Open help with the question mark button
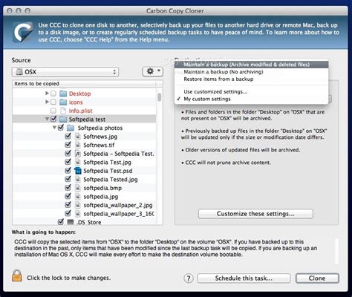Screen dimensions: 352x297 [x=189, y=278]
